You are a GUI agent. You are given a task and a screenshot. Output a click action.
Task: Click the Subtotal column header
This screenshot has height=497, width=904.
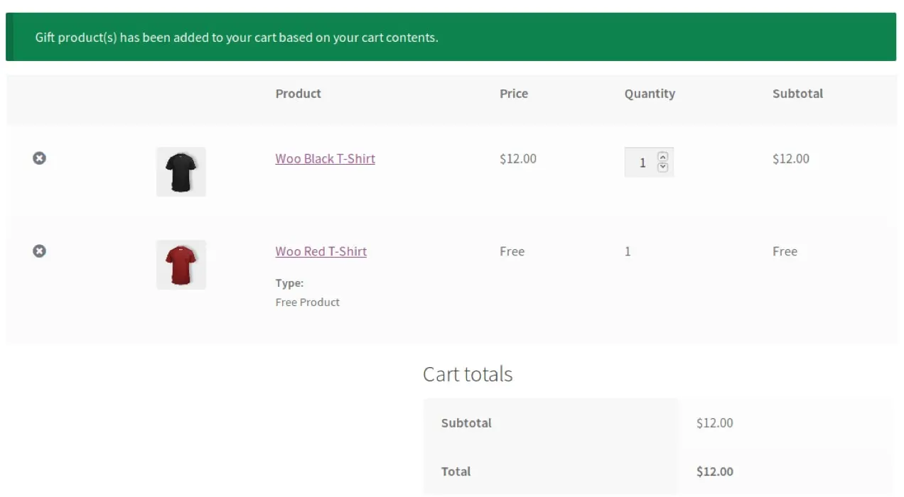coord(797,94)
